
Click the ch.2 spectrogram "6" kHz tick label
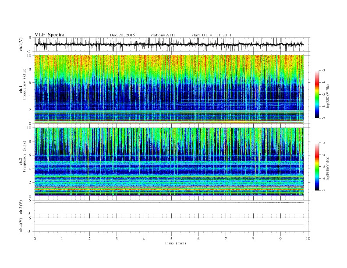(30, 155)
